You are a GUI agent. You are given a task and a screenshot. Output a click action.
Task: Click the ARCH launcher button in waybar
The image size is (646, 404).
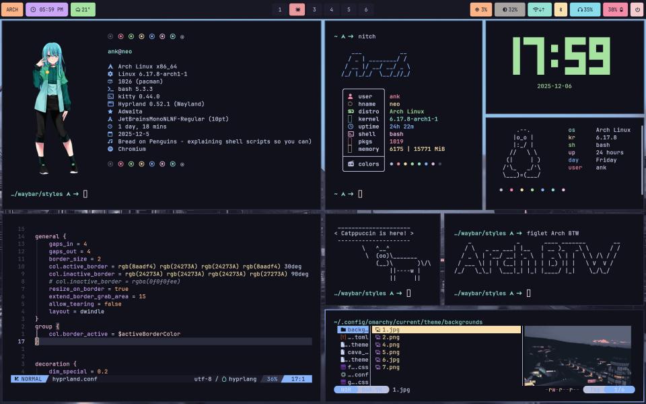click(x=12, y=9)
